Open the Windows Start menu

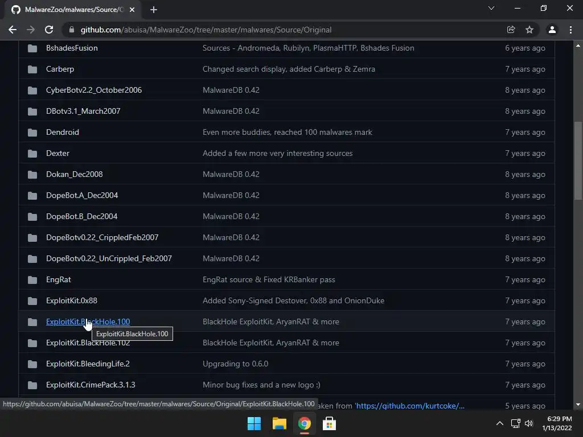254,423
